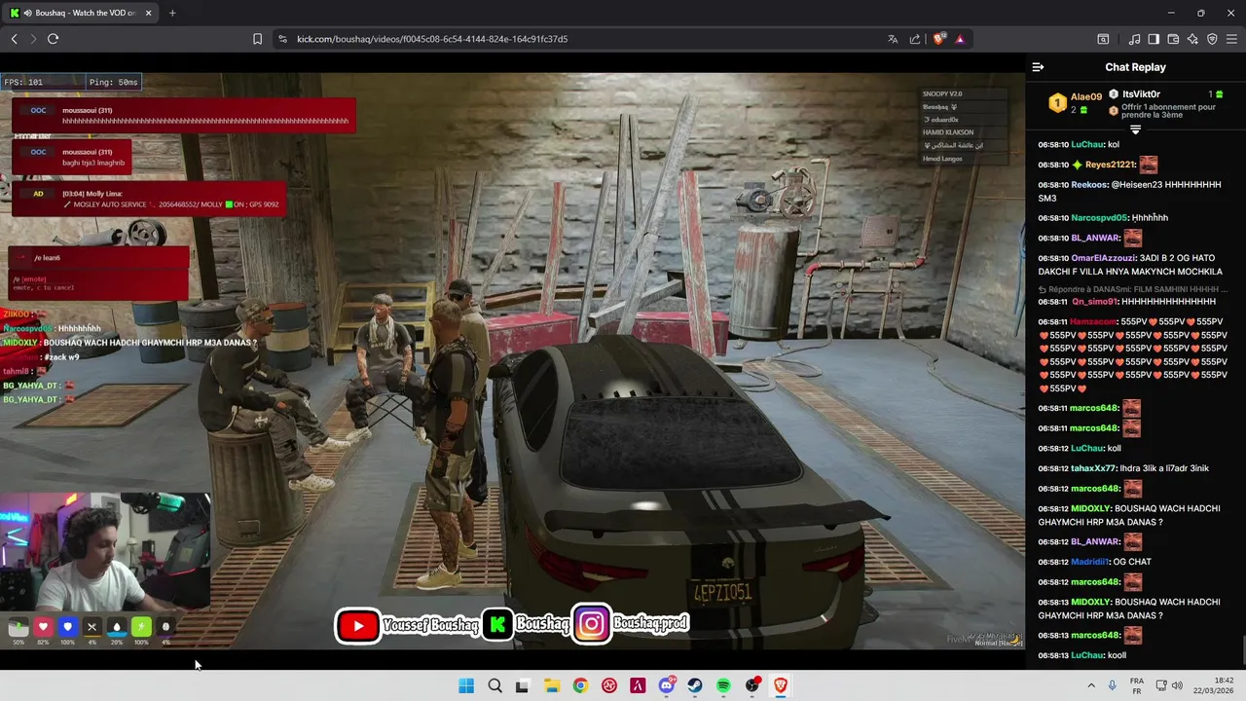The height and width of the screenshot is (701, 1246).
Task: Click emote in Reyes21221 chat message
Action: [1149, 165]
